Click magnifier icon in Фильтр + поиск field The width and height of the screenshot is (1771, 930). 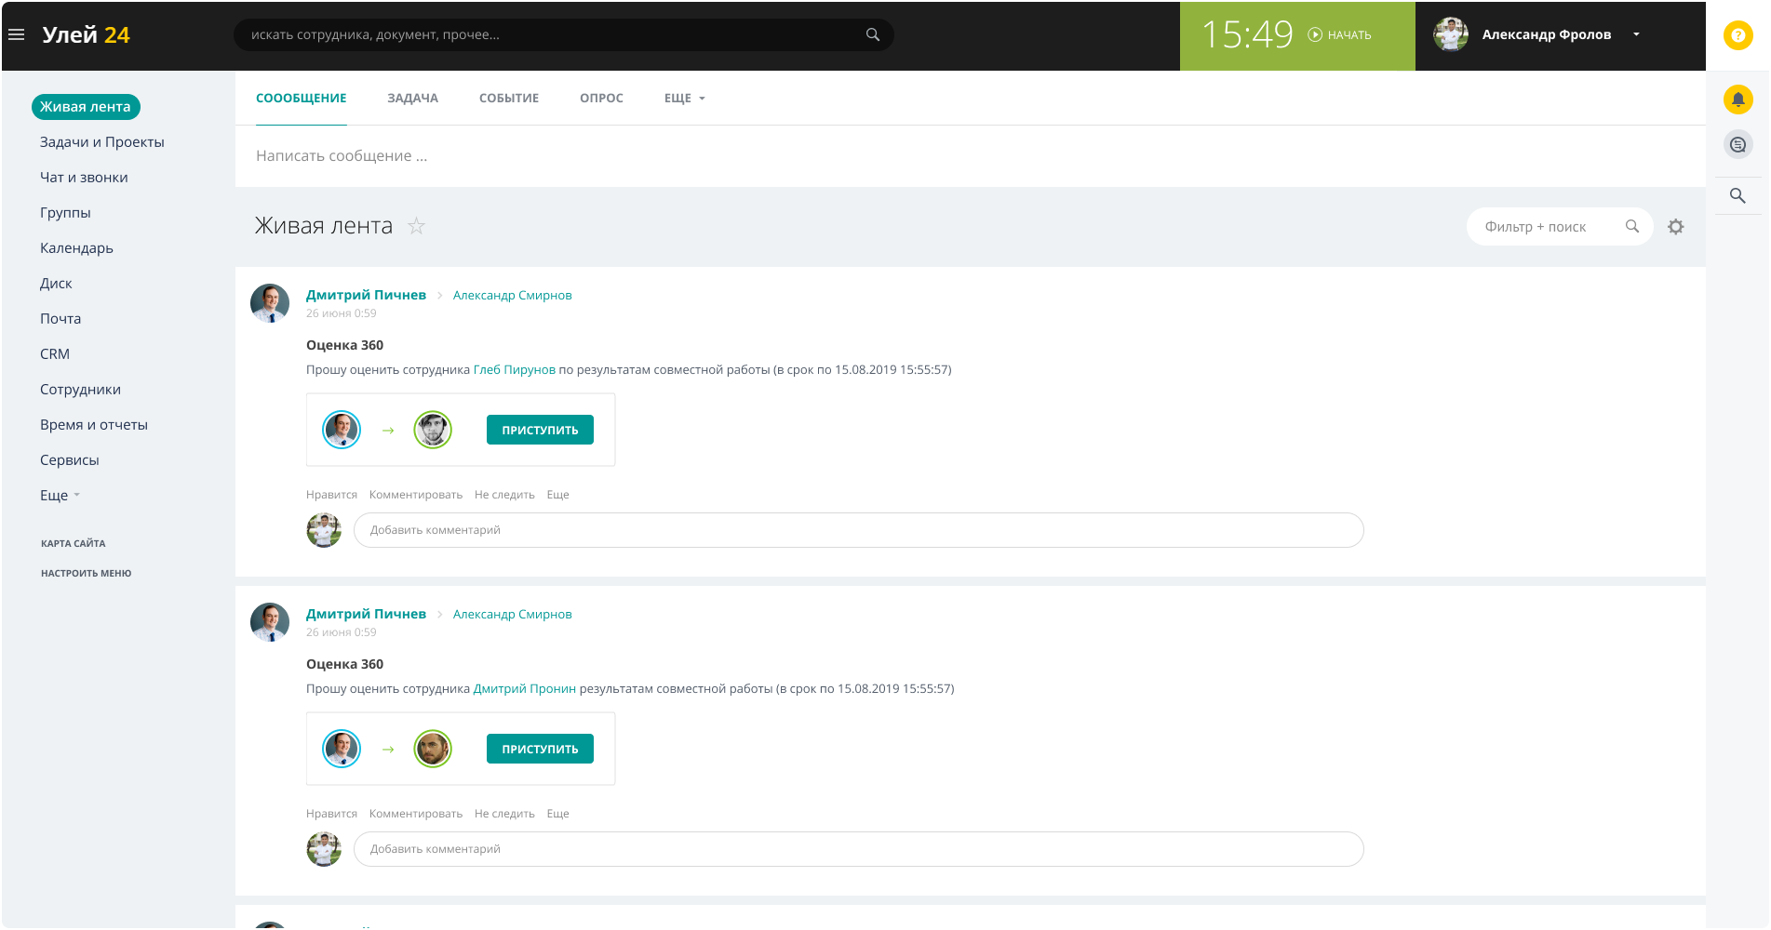coord(1631,226)
